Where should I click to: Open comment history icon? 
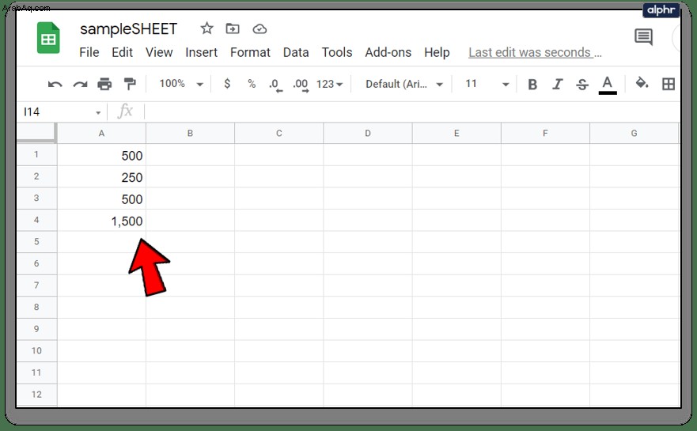click(x=643, y=37)
